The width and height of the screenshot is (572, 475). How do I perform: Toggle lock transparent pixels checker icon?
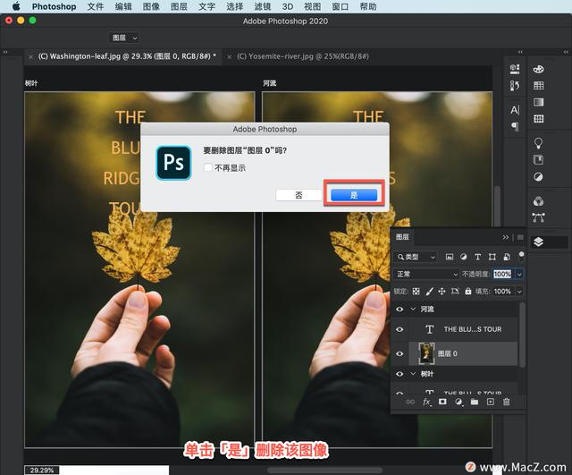[416, 292]
